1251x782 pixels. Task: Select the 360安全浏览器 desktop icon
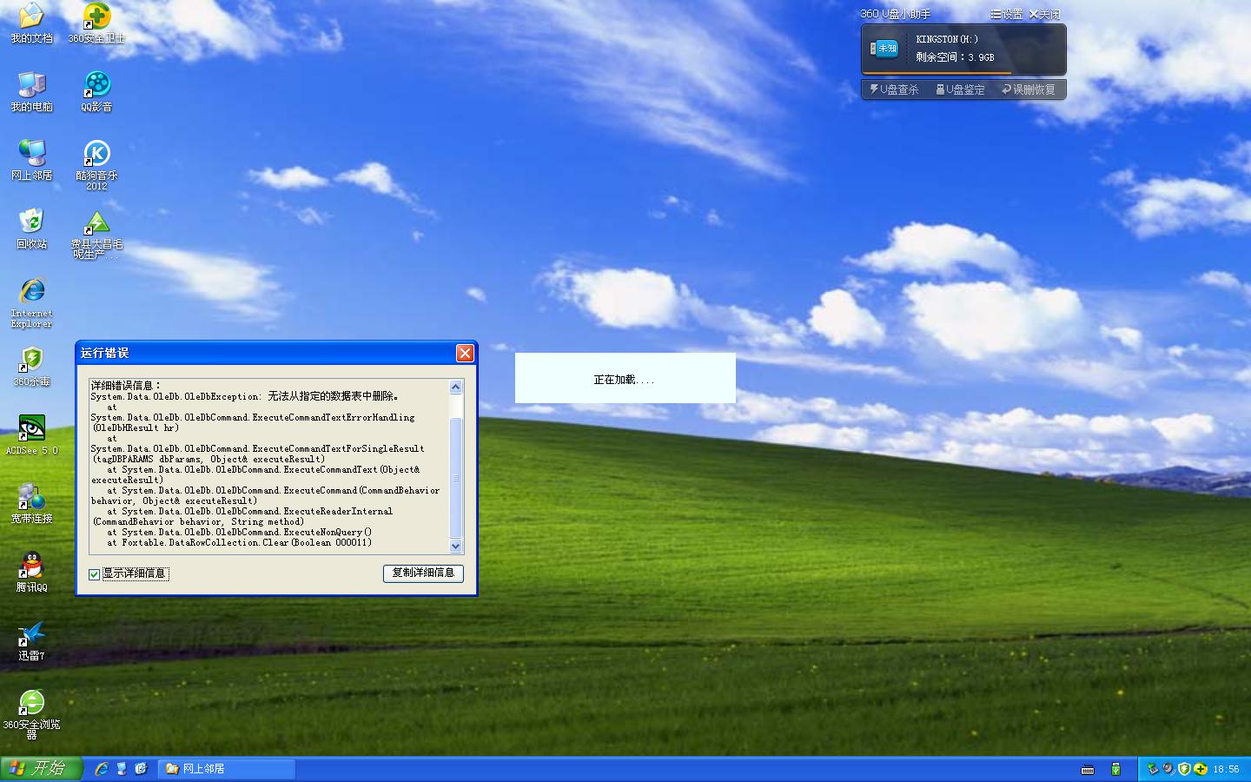pos(31,703)
